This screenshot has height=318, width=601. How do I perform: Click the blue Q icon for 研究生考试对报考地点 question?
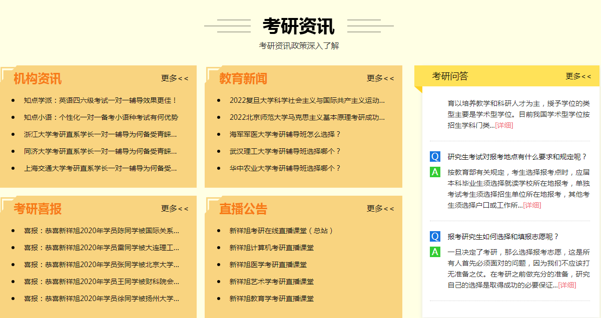435,157
